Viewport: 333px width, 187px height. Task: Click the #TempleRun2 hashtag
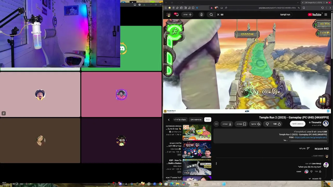(300, 132)
